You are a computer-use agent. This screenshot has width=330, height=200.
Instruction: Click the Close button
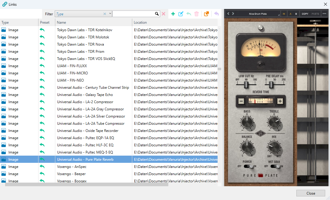pyautogui.click(x=311, y=193)
